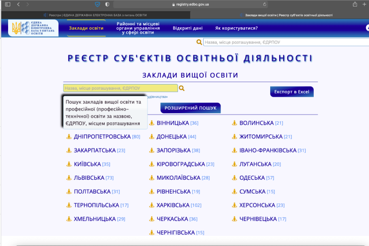Open a new tab with plus icon
The height and width of the screenshot is (246, 369).
coord(365,4)
